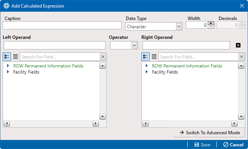Viewport: 248px width, 149px height.
Task: Click right list scroll down arrow
Action: click(x=241, y=117)
